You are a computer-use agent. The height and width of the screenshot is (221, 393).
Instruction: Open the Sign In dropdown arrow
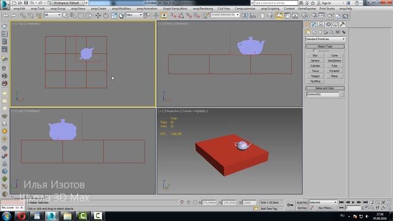[x=343, y=3]
